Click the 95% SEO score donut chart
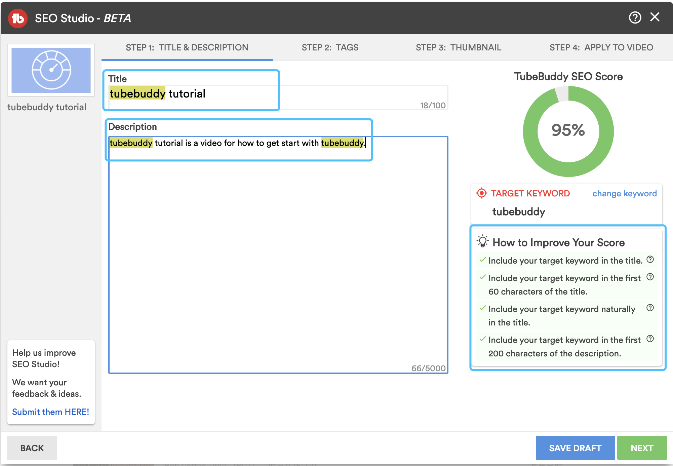The image size is (673, 466). tap(568, 131)
